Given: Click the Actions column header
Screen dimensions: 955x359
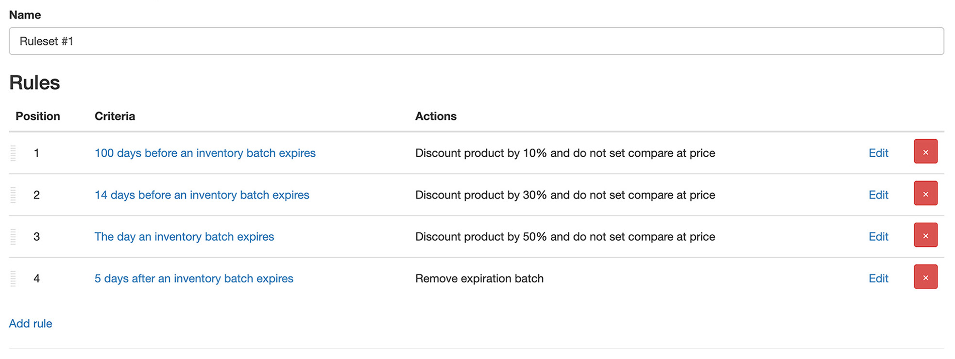Looking at the screenshot, I should (x=436, y=116).
